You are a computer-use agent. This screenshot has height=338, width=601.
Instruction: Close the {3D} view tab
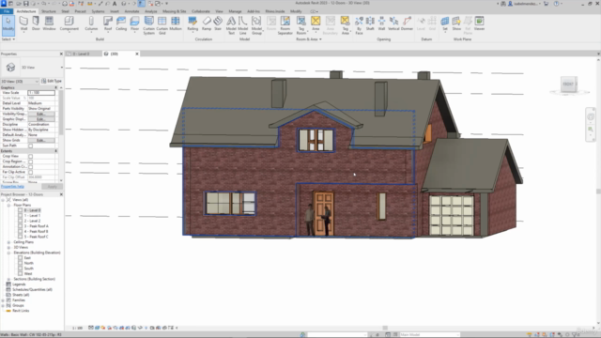click(137, 54)
